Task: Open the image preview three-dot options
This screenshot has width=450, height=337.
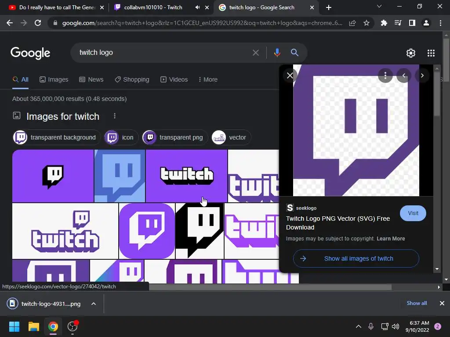Action: [385, 75]
